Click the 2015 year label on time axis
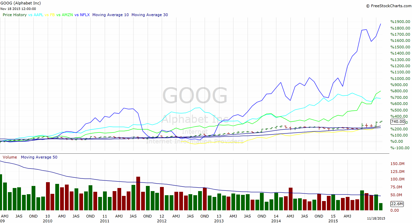The width and height of the screenshot is (412, 223). click(333, 221)
